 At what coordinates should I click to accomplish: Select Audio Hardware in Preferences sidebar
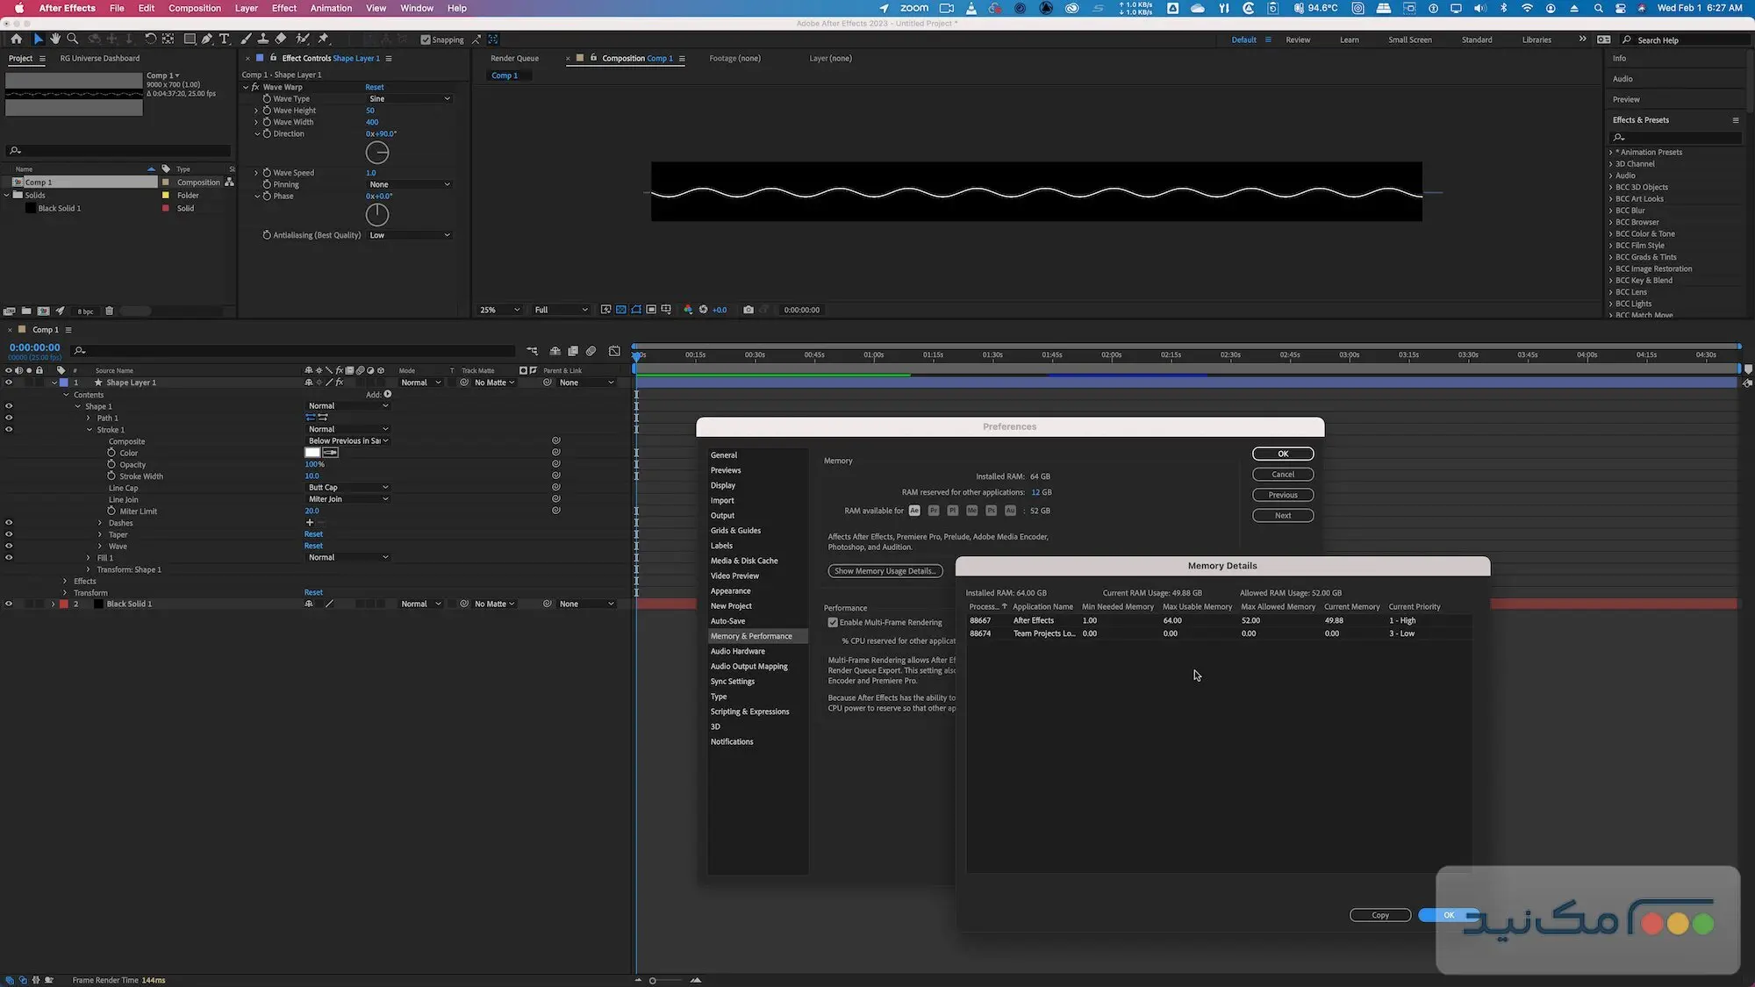[x=738, y=651]
